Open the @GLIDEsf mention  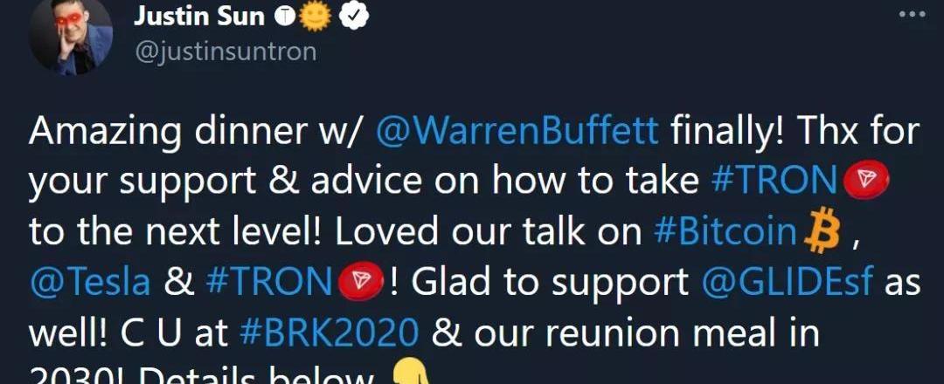click(787, 282)
